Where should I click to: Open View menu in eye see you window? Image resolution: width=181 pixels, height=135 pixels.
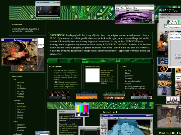click(122, 8)
